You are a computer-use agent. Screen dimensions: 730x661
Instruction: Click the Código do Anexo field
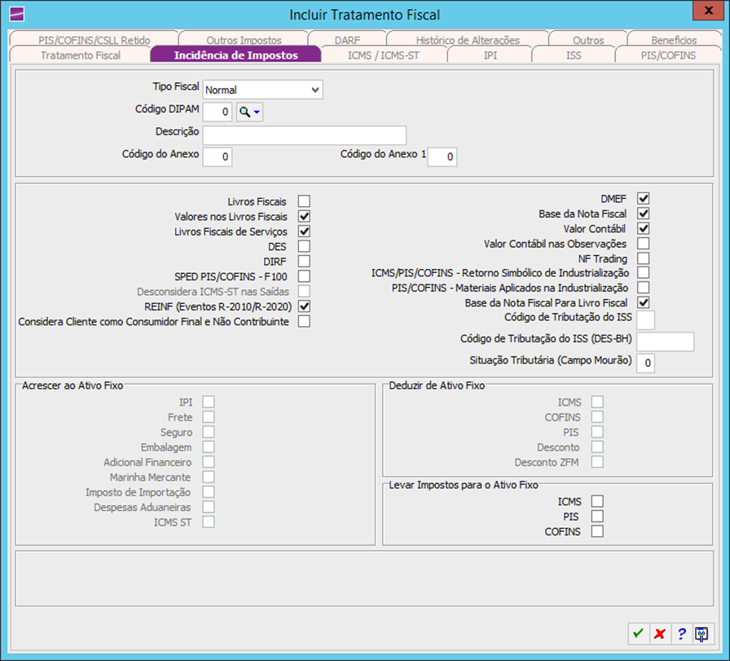click(218, 156)
